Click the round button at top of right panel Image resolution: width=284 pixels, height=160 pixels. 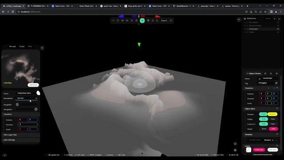click(239, 20)
